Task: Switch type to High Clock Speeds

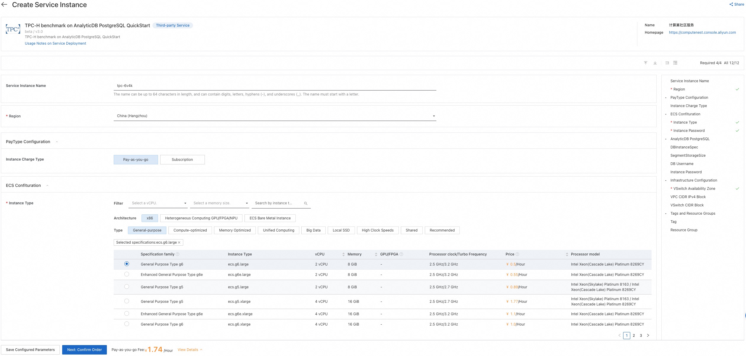Action: click(x=378, y=230)
